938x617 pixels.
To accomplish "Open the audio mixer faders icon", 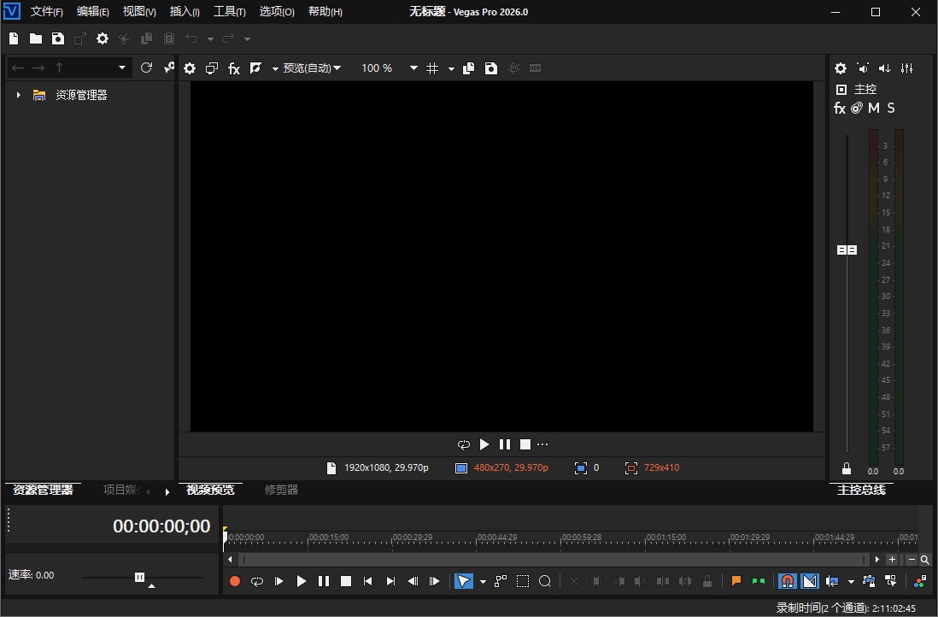I will (x=907, y=68).
